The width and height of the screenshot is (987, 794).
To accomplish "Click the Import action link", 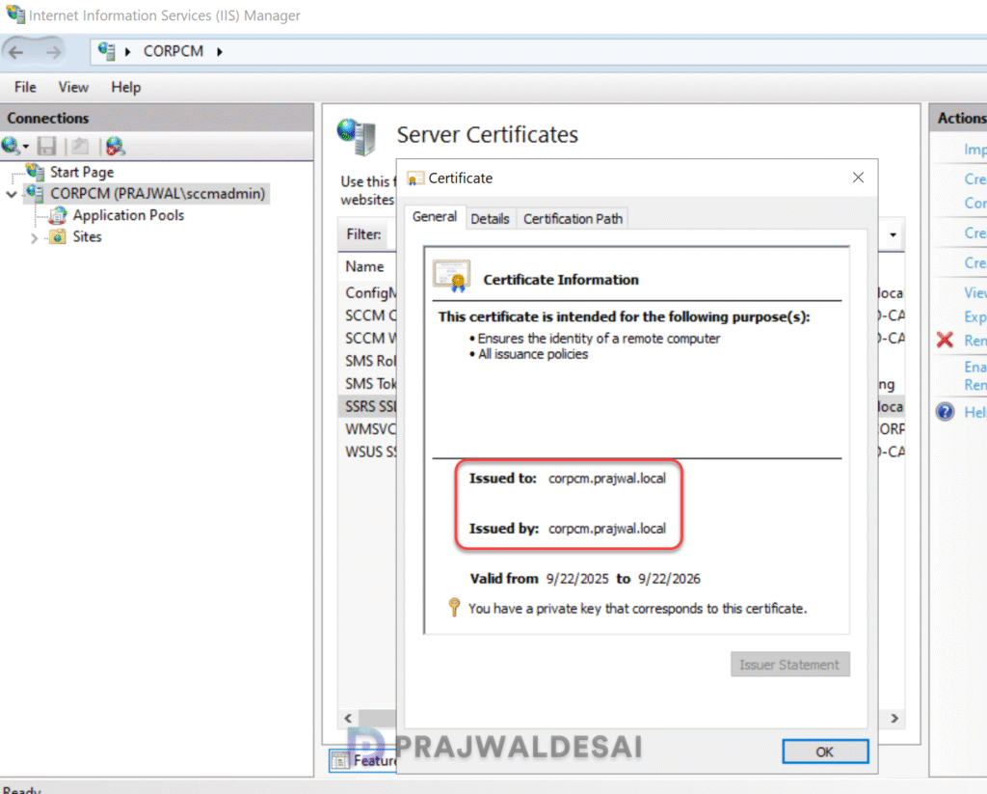I will tap(974, 150).
